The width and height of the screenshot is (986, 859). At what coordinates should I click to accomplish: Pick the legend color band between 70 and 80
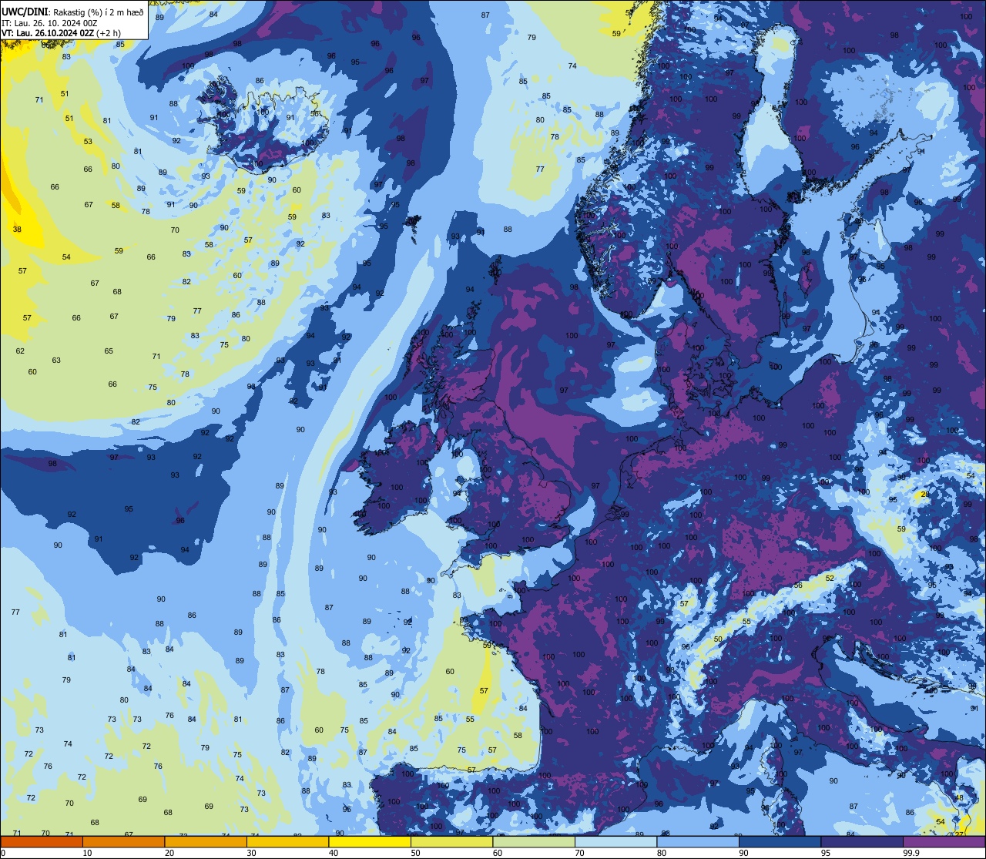(x=615, y=841)
